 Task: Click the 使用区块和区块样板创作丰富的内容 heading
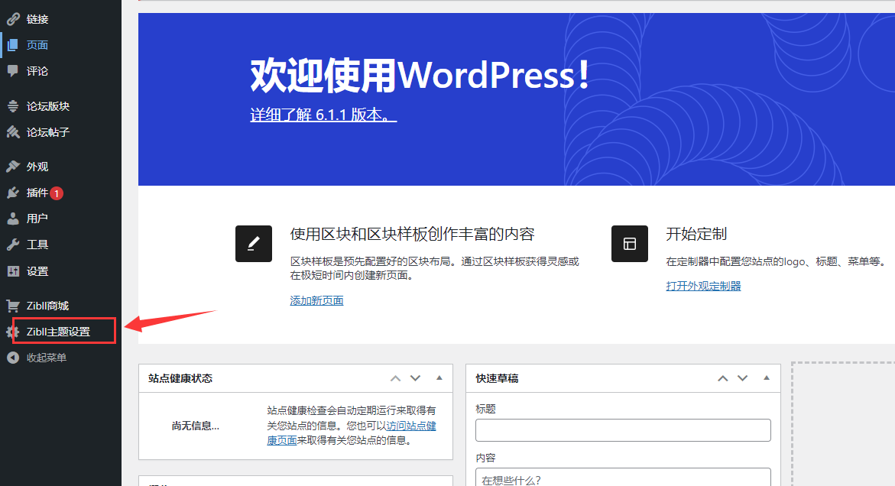pyautogui.click(x=412, y=234)
